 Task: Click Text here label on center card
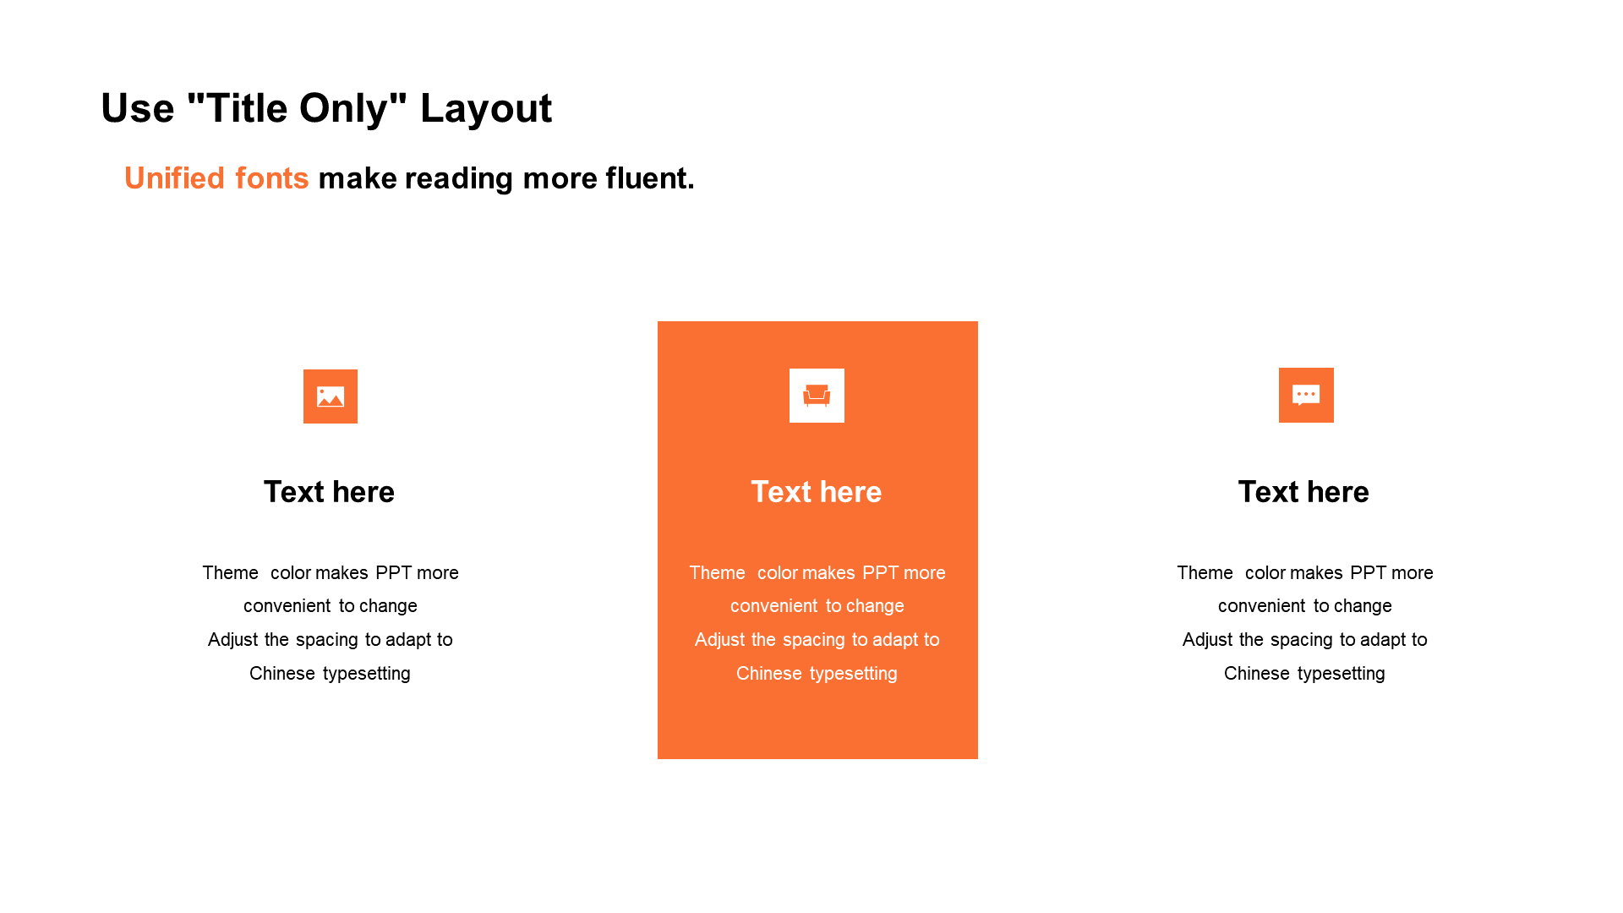pyautogui.click(x=817, y=492)
